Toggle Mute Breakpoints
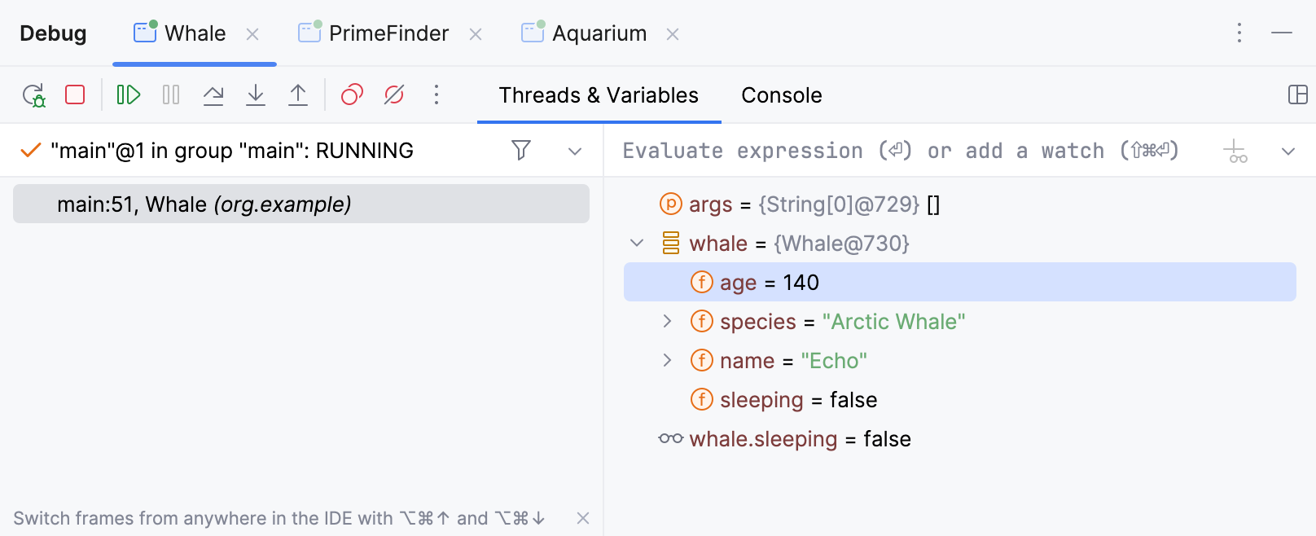 point(394,95)
